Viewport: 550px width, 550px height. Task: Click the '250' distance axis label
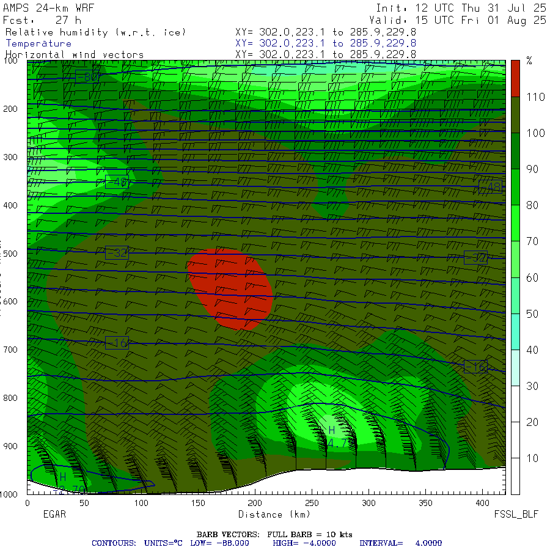[312, 503]
